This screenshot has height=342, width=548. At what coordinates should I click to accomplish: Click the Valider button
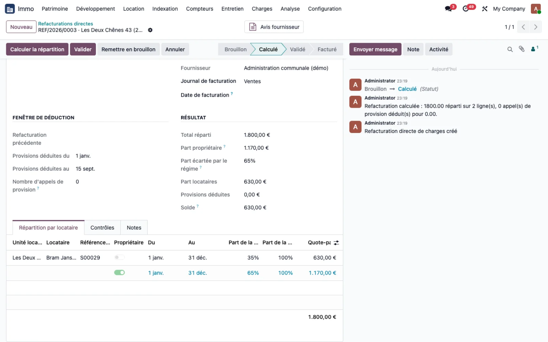[83, 49]
